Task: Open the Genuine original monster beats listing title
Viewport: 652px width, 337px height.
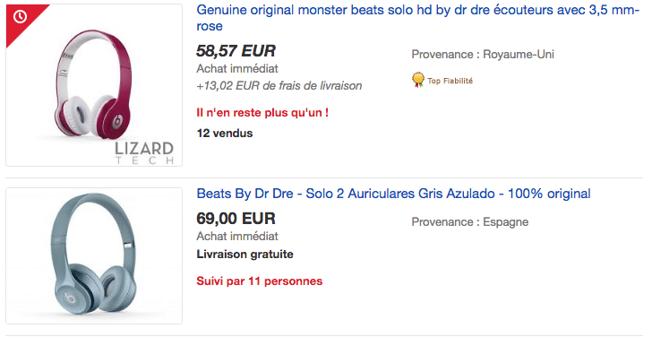Action: click(417, 18)
